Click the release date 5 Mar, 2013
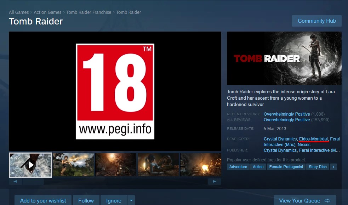Viewport: 348px width, 205px height. (x=275, y=129)
